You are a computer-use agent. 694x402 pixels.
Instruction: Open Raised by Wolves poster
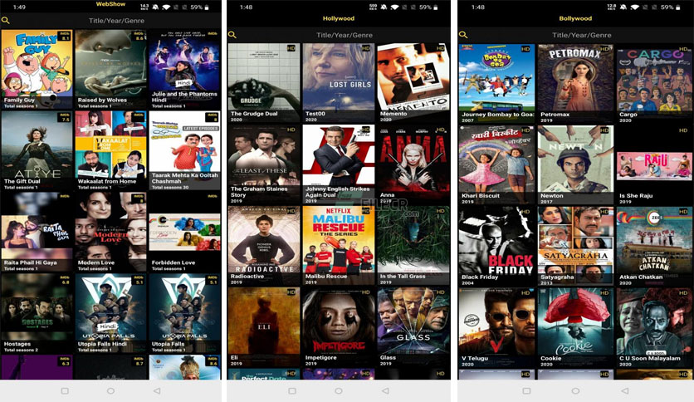pos(110,69)
